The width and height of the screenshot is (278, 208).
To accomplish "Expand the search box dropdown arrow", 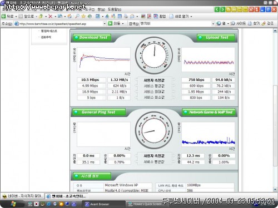I will coord(213,24).
